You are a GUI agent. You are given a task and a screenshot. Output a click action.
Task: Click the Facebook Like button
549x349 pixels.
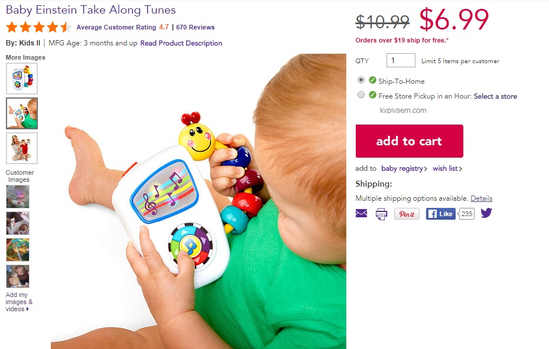point(440,214)
